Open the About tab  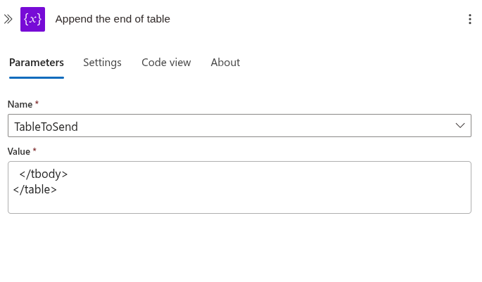(x=225, y=63)
